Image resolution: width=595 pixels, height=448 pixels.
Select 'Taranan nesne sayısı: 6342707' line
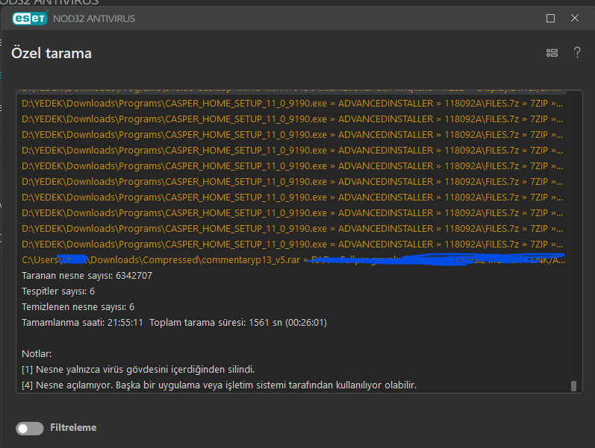87,276
